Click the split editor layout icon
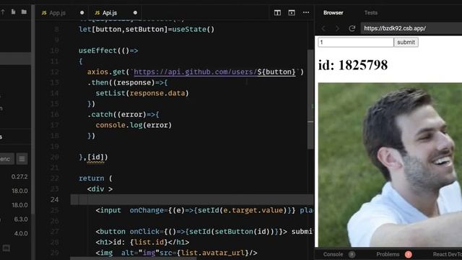Screen dimensions: 462x260 click(x=277, y=12)
